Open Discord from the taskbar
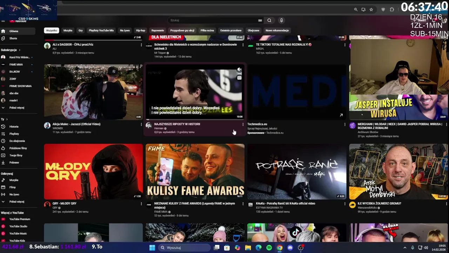This screenshot has width=449, height=253. point(290,248)
